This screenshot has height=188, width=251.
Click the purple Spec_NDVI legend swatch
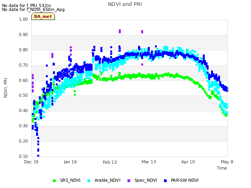(129, 181)
